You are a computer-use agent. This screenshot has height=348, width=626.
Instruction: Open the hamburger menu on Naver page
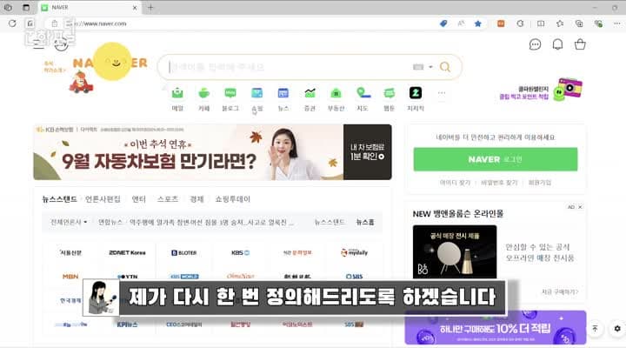click(x=39, y=44)
